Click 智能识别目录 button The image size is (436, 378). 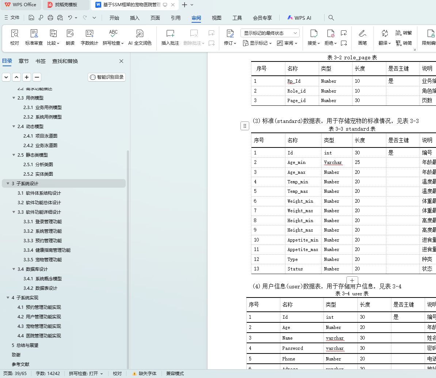coord(107,77)
